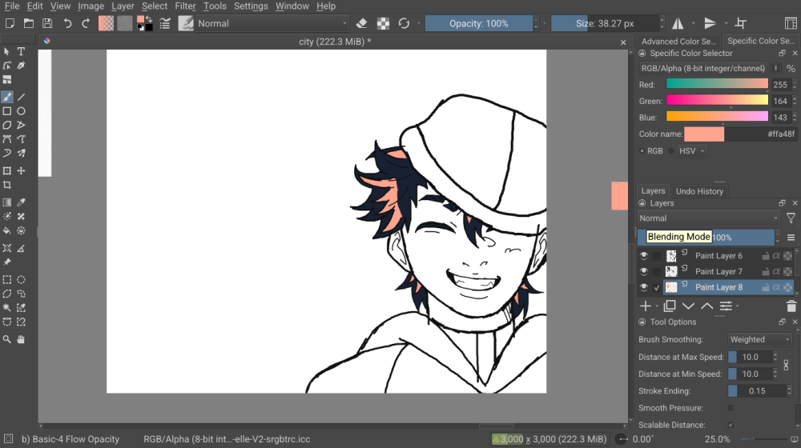801x448 pixels.
Task: Open Brush Smoothing Weighted dropdown
Action: click(759, 339)
